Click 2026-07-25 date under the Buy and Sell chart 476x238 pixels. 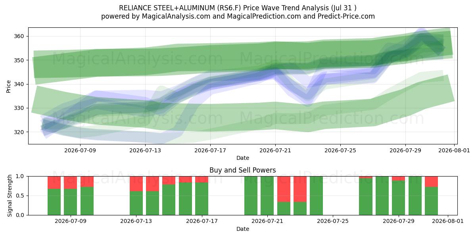[333, 221]
